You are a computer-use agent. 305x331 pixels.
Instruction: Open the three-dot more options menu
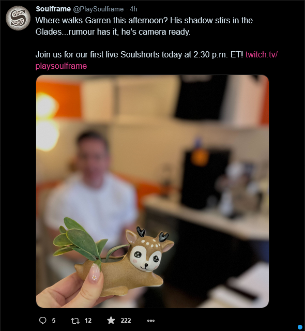coord(151,321)
